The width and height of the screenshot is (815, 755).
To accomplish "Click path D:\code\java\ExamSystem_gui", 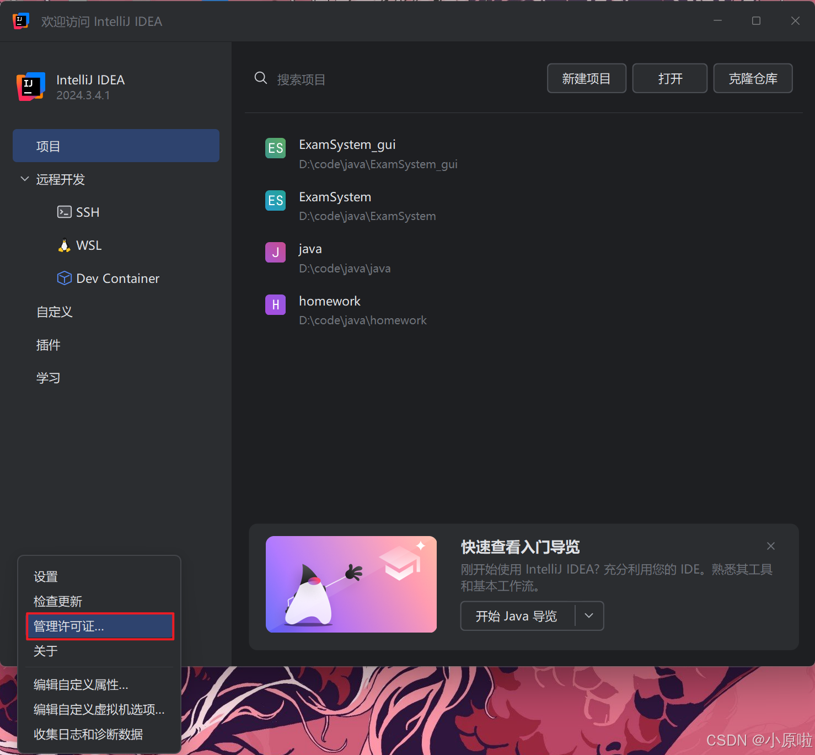I will pos(378,164).
